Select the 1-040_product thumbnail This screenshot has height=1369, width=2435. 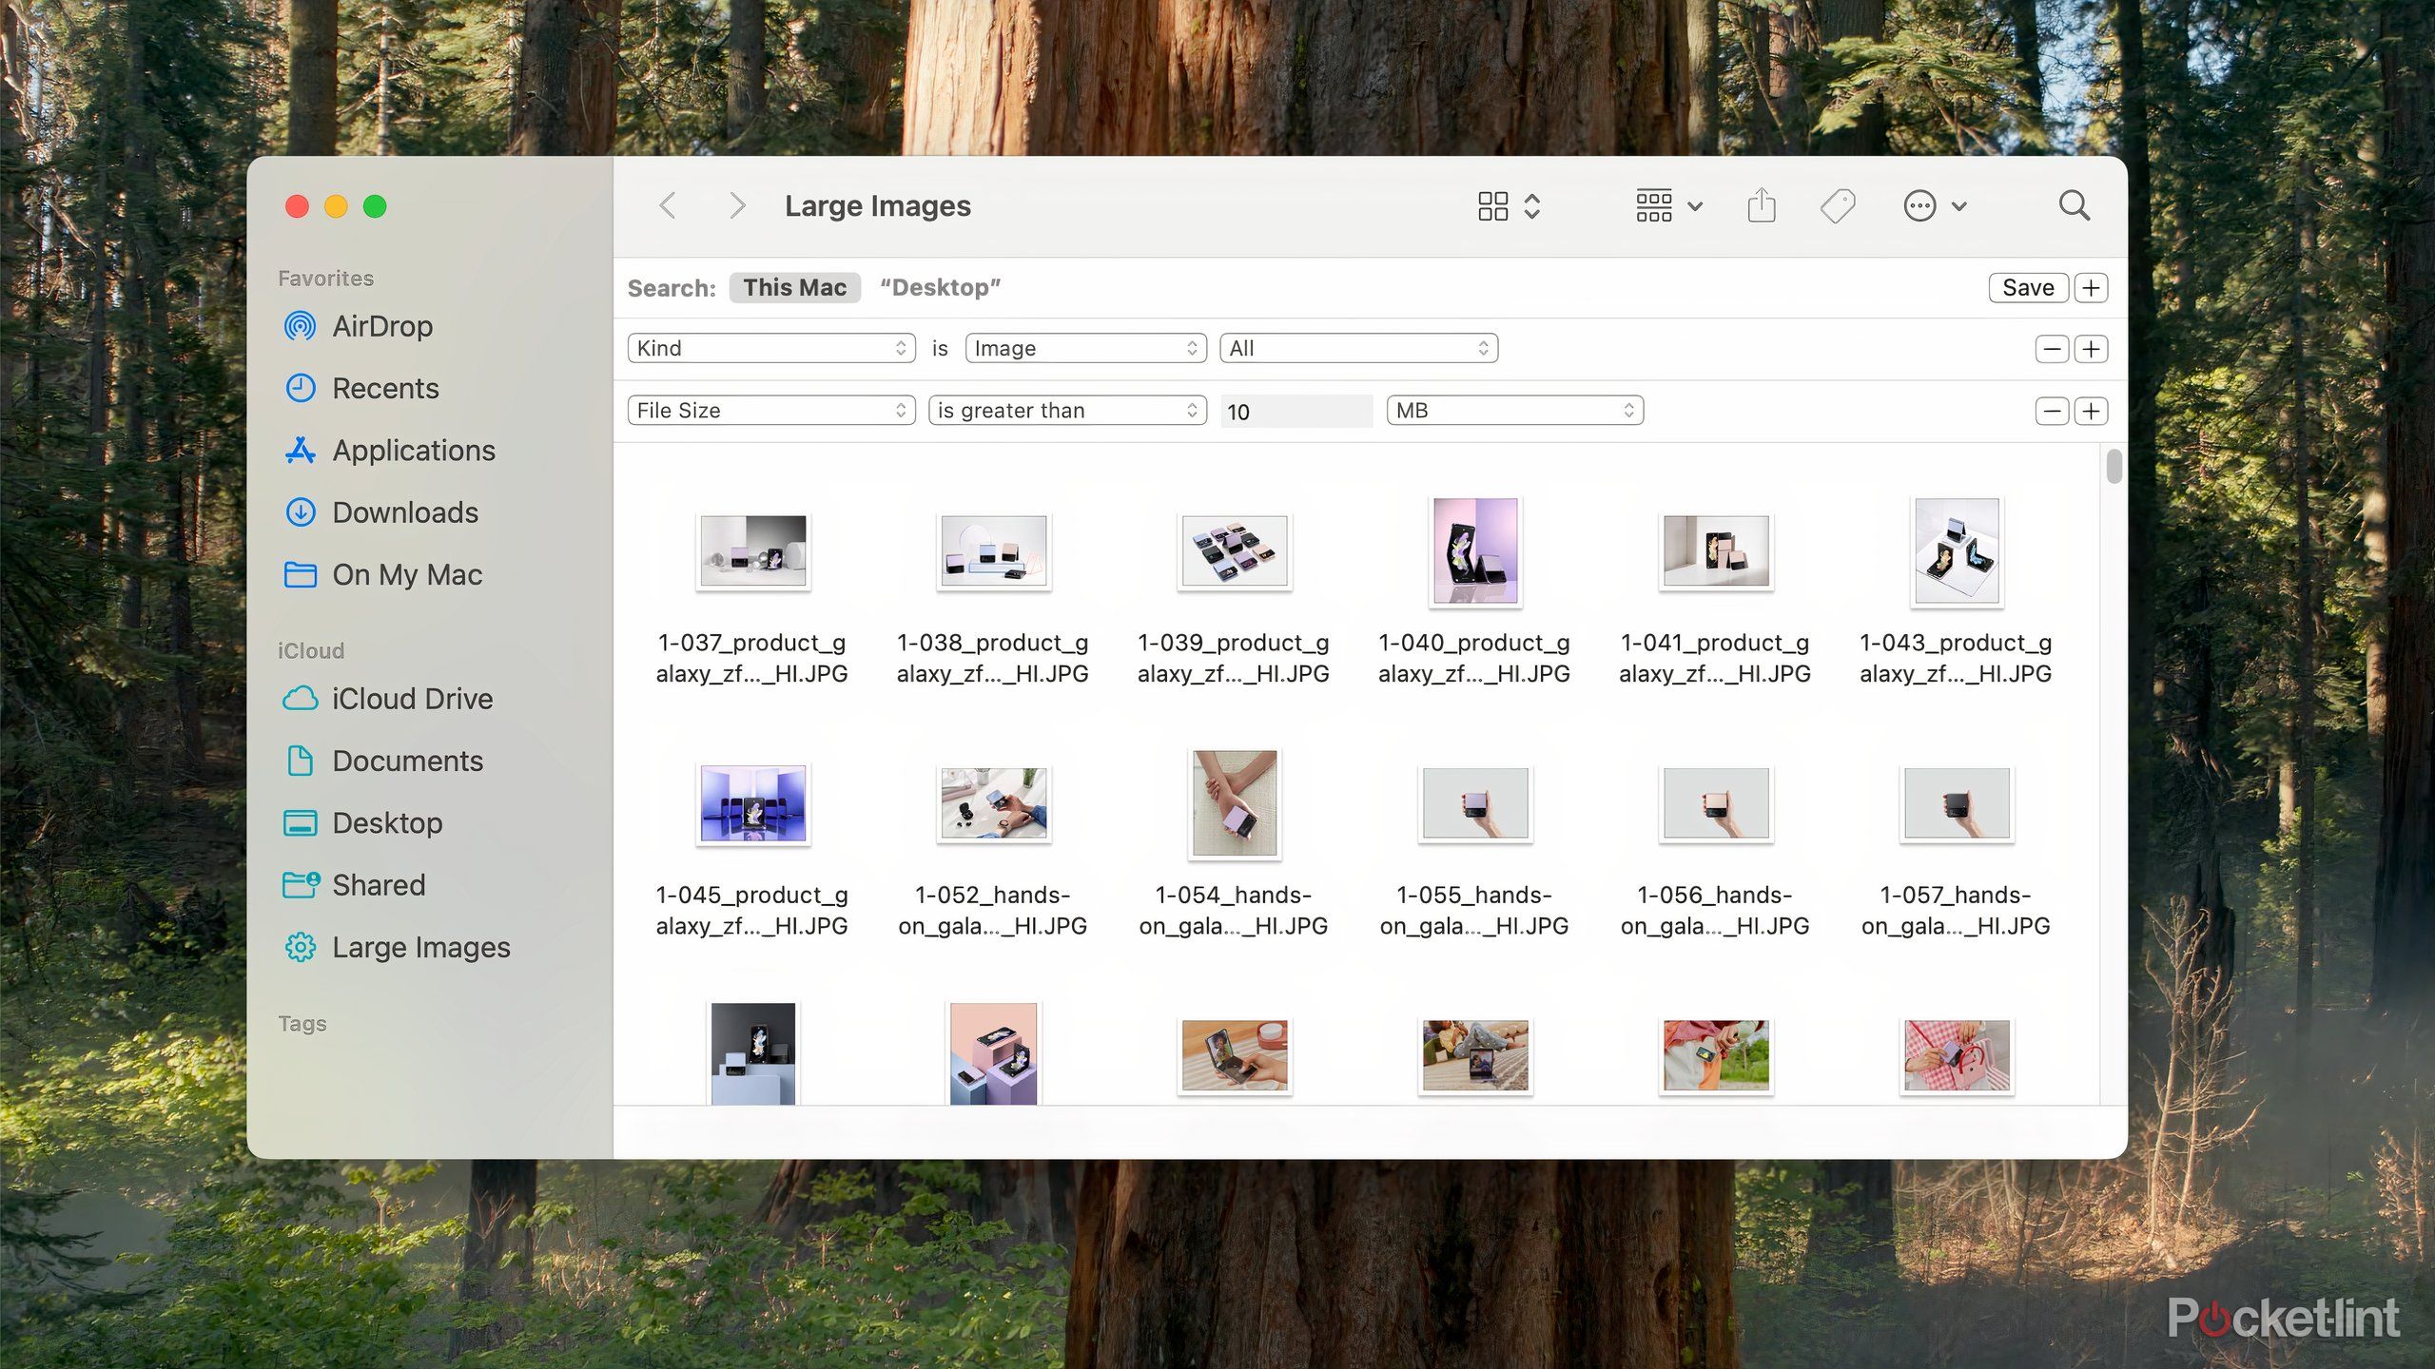click(x=1474, y=551)
